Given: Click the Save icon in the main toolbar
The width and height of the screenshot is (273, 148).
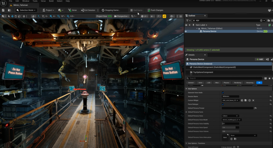Looking at the screenshot, I should pos(3,10).
